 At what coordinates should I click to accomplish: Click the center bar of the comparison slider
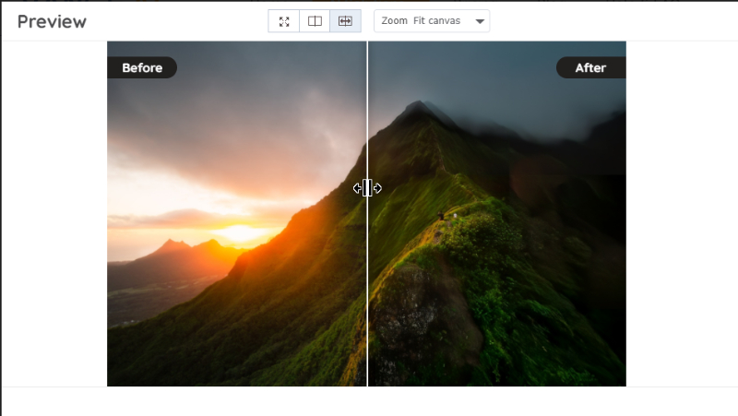point(367,188)
